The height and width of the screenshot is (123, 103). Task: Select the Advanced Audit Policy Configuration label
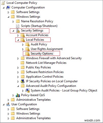(x=51, y=86)
